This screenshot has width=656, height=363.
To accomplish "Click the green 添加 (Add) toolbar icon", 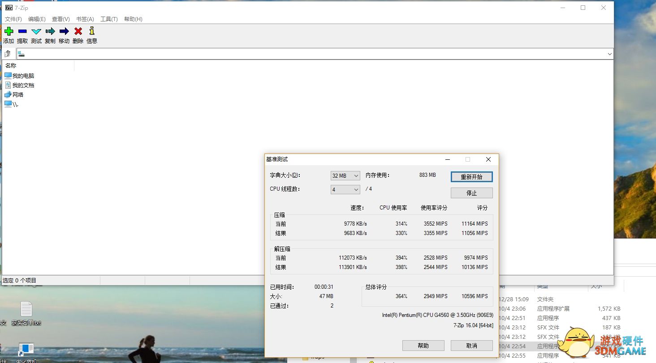I will point(8,31).
